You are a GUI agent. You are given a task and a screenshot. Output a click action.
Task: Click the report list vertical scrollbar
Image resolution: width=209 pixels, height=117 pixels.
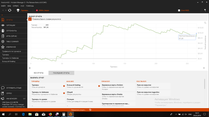tap(205, 84)
